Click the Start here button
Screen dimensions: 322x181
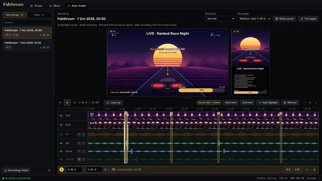[231, 103]
